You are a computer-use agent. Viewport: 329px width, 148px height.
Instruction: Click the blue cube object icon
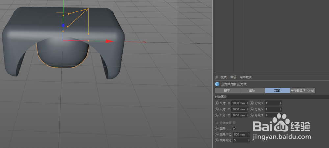point(217,84)
